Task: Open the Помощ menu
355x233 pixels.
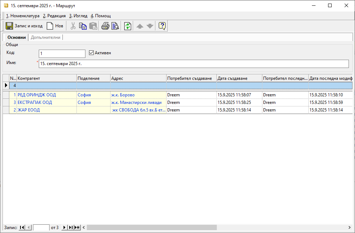Action: point(101,16)
